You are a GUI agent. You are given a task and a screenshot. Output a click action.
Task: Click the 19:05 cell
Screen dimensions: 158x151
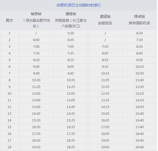tap(105, 141)
